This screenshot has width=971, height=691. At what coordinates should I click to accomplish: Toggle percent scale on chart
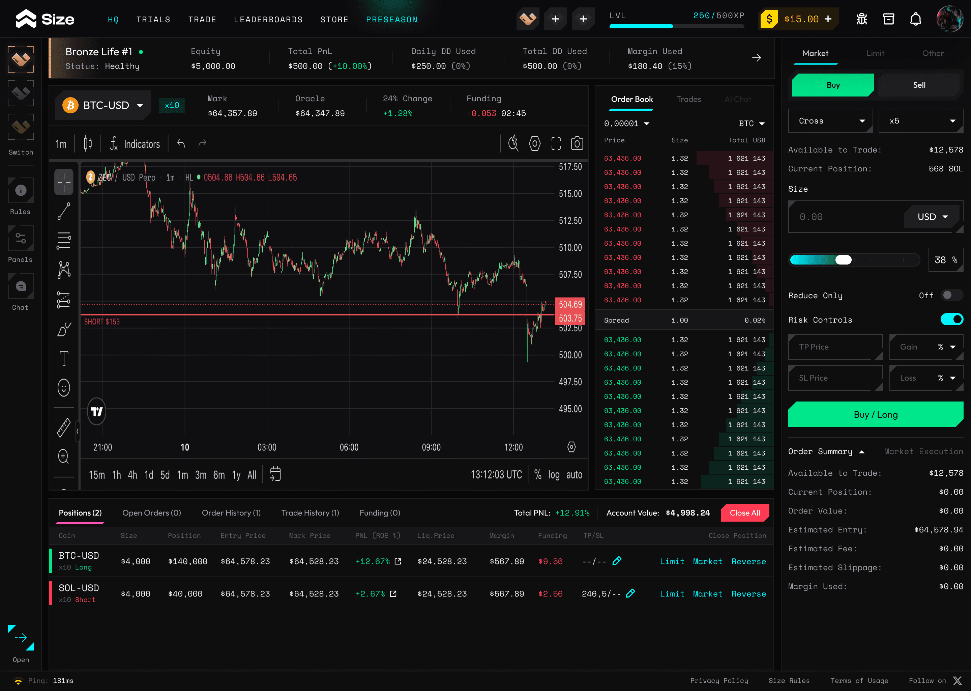[x=538, y=474]
